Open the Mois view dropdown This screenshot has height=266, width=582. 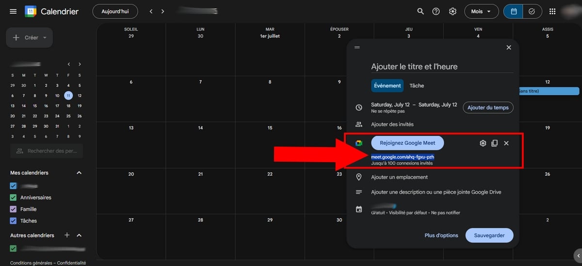point(481,11)
